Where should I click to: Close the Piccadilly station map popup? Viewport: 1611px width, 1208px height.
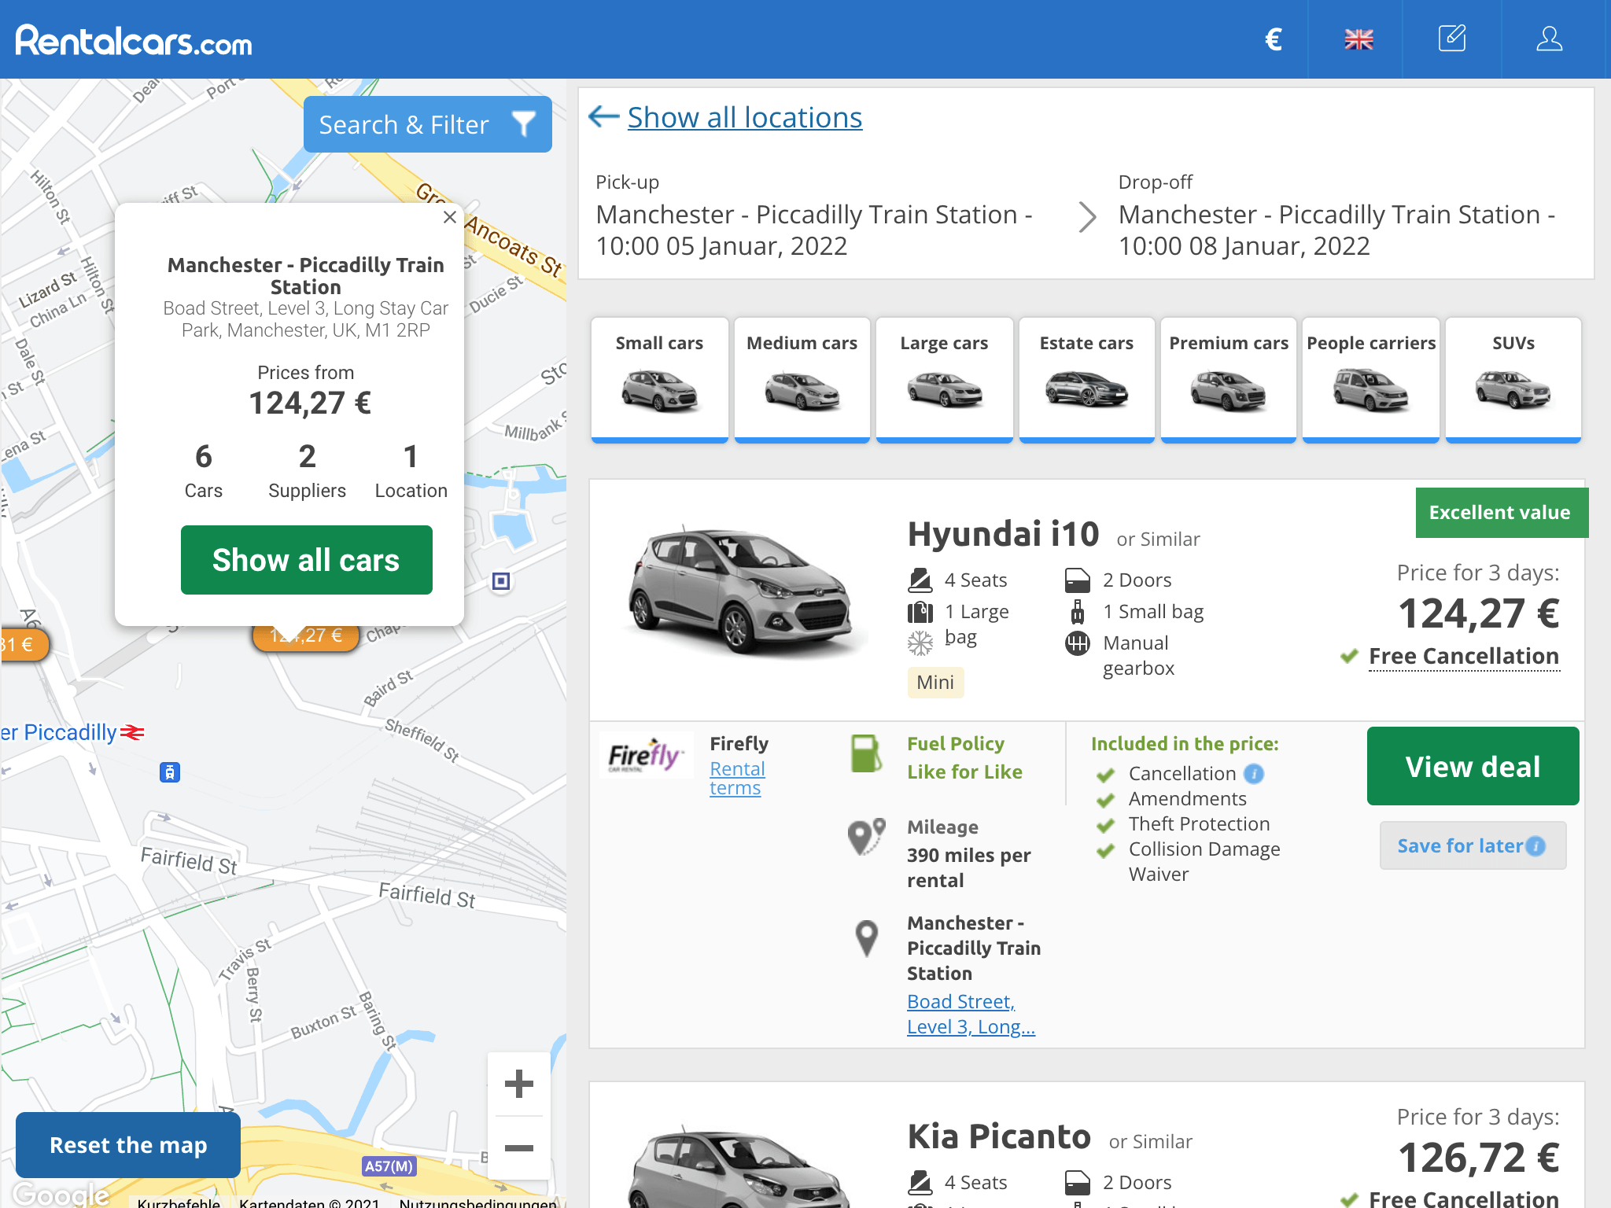[450, 217]
